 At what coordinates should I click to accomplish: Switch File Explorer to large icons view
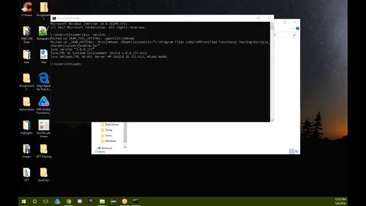[x=297, y=151]
